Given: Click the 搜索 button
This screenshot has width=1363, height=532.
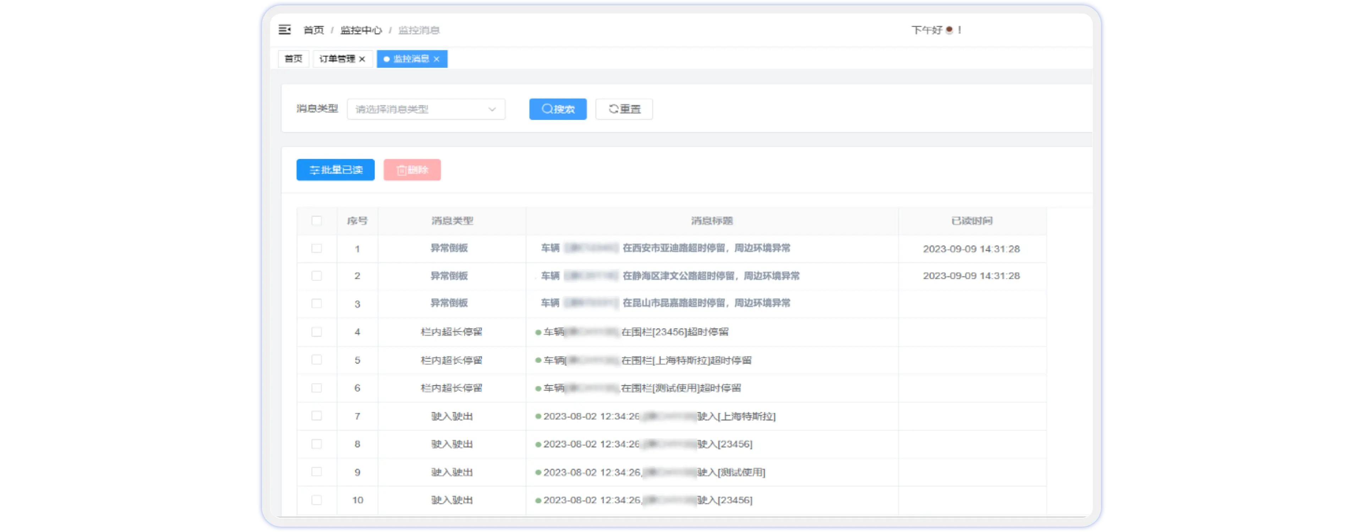Looking at the screenshot, I should coord(558,109).
